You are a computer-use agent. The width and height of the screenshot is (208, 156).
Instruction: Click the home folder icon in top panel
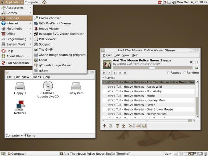(x=44, y=2)
